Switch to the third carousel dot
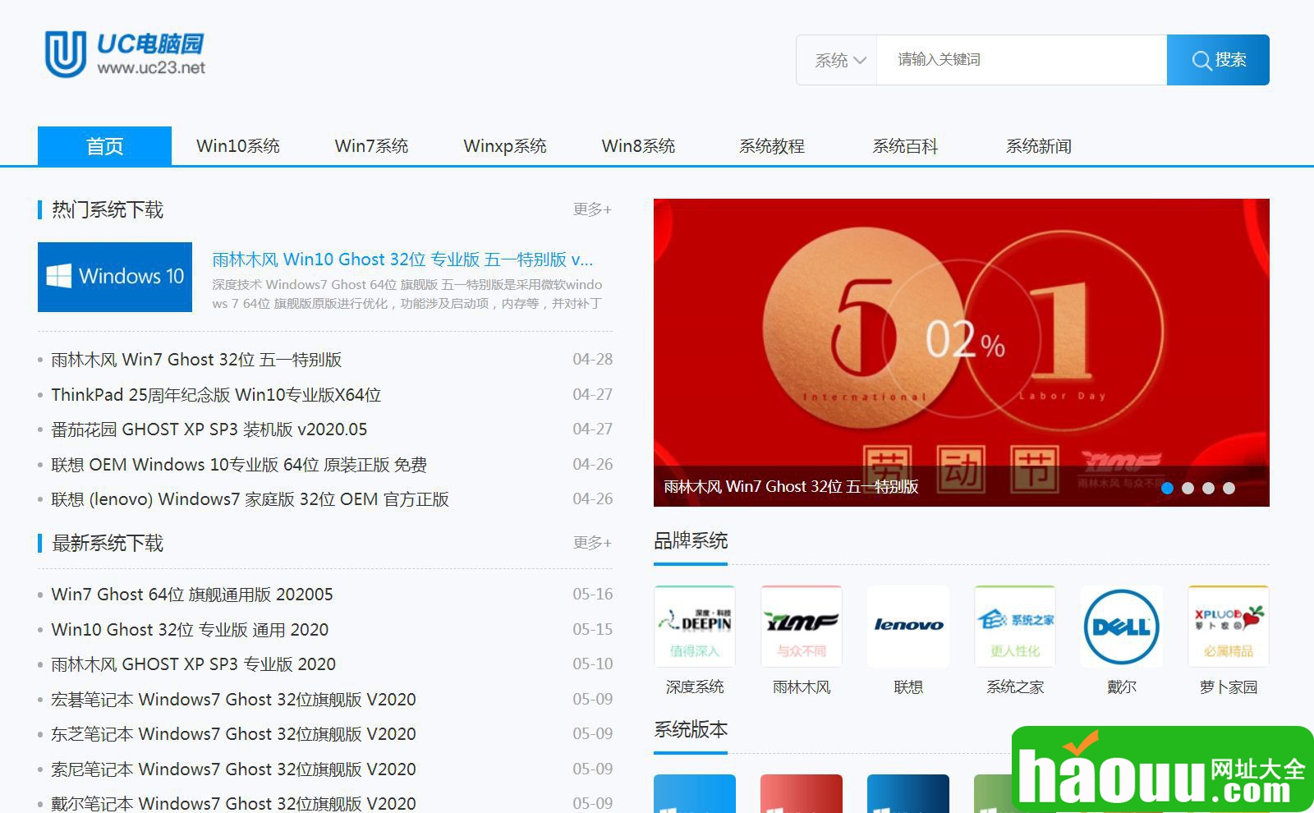 pos(1208,488)
